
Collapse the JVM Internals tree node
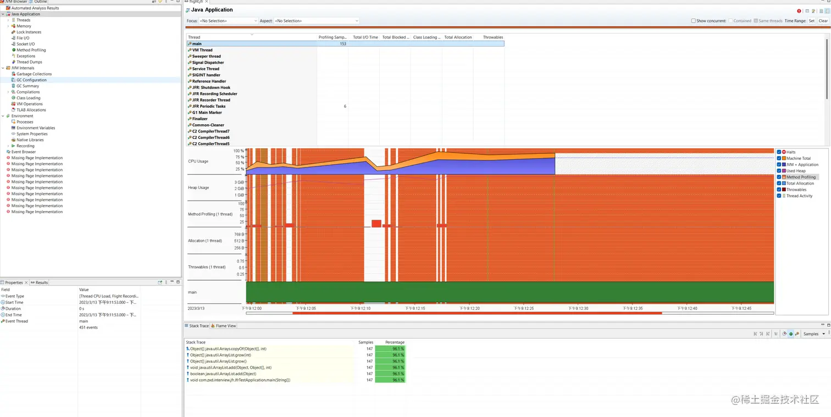pyautogui.click(x=3, y=68)
